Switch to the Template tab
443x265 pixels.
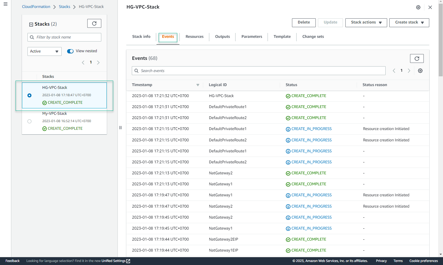point(282,37)
